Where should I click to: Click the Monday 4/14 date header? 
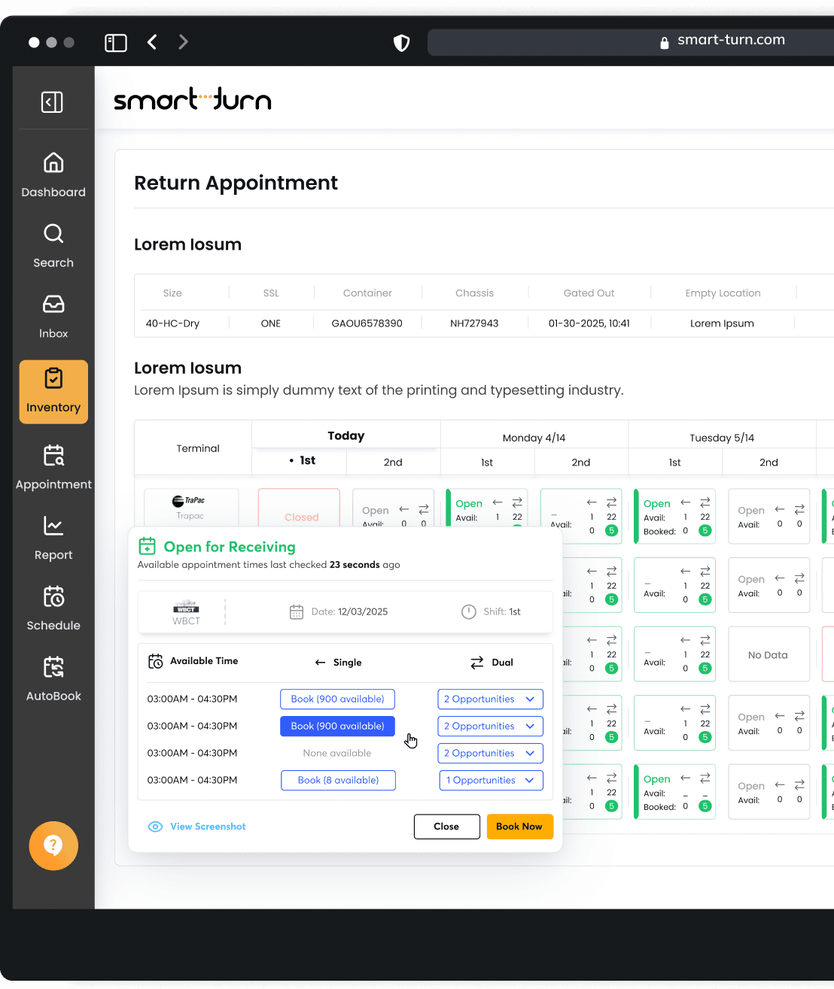point(534,438)
